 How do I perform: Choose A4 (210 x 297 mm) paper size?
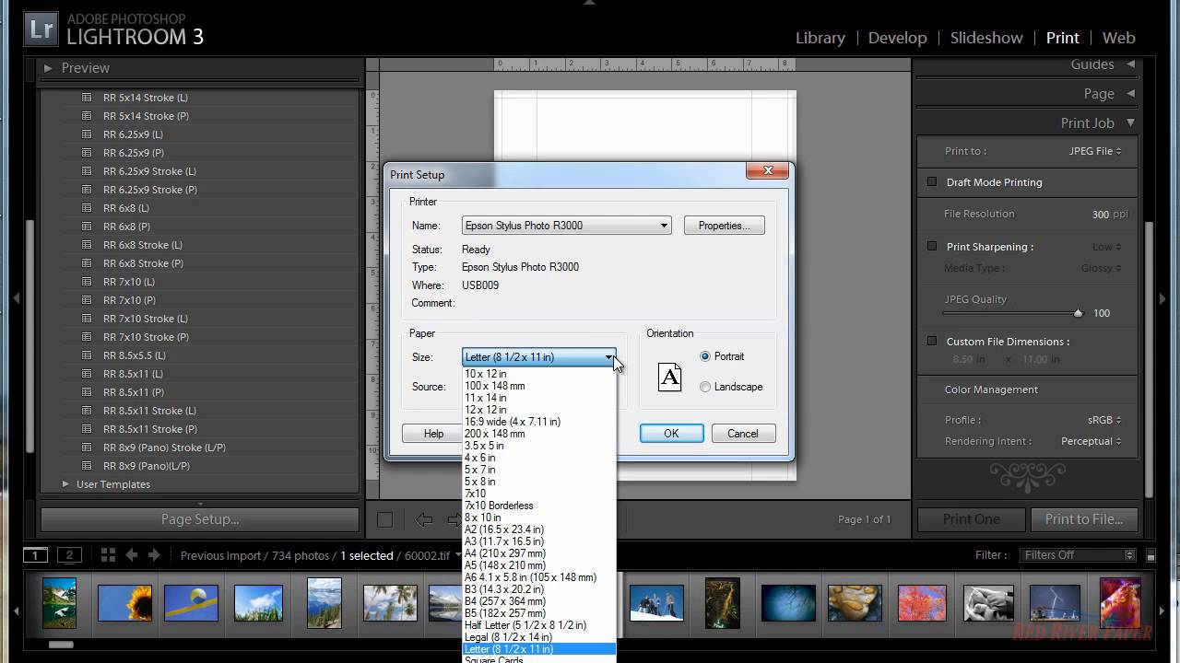504,553
